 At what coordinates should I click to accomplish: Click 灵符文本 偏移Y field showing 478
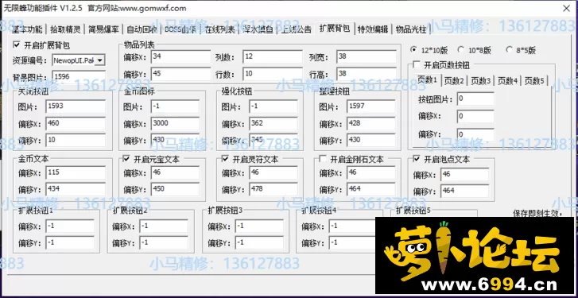click(273, 189)
